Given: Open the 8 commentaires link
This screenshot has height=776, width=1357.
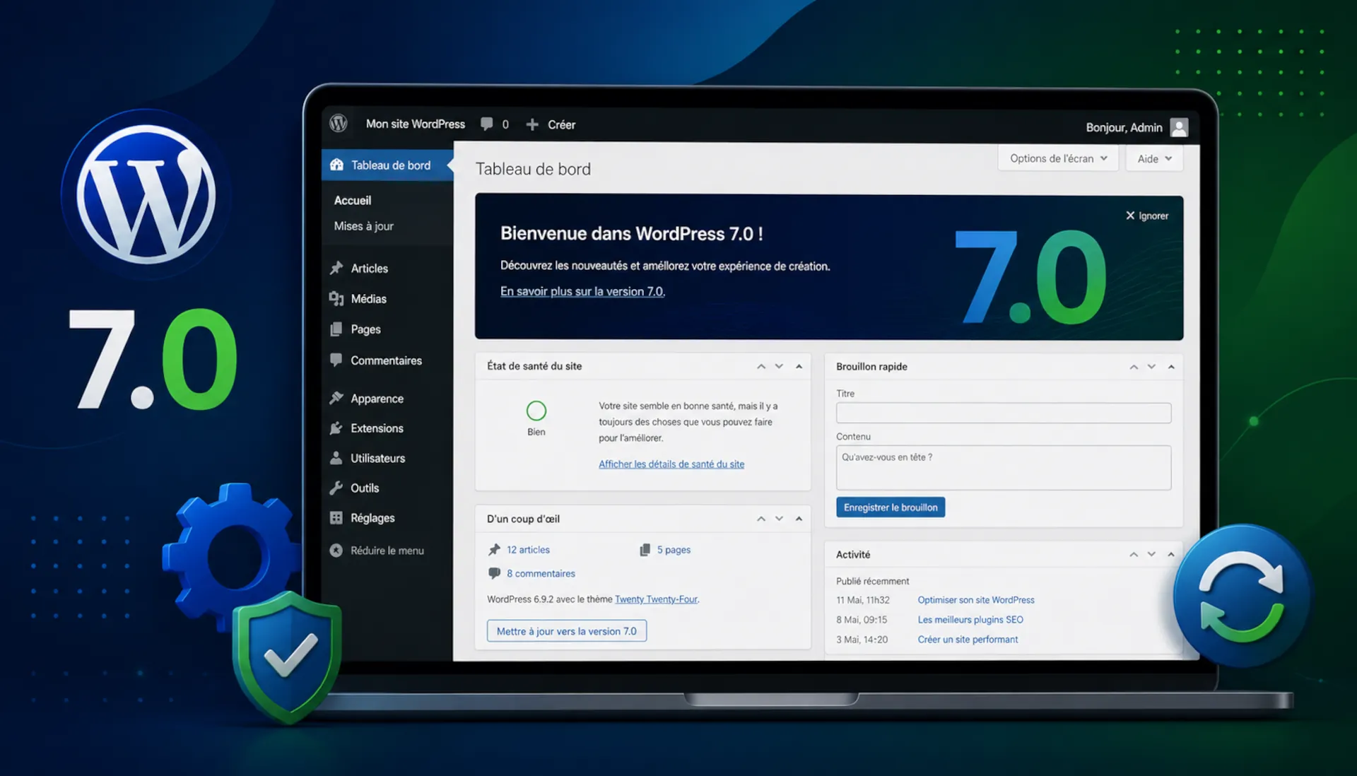Looking at the screenshot, I should click(541, 573).
